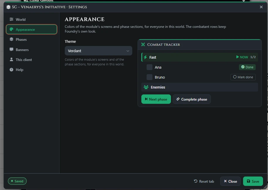The width and height of the screenshot is (268, 190).
Task: Click the Appearance palette icon
Action: point(11,29)
